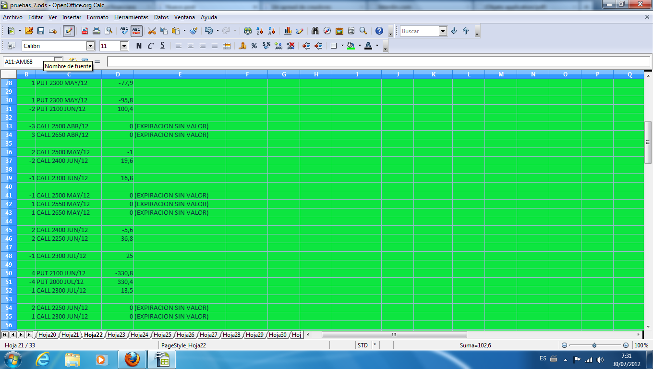Open the Herramientas menu

click(x=131, y=17)
